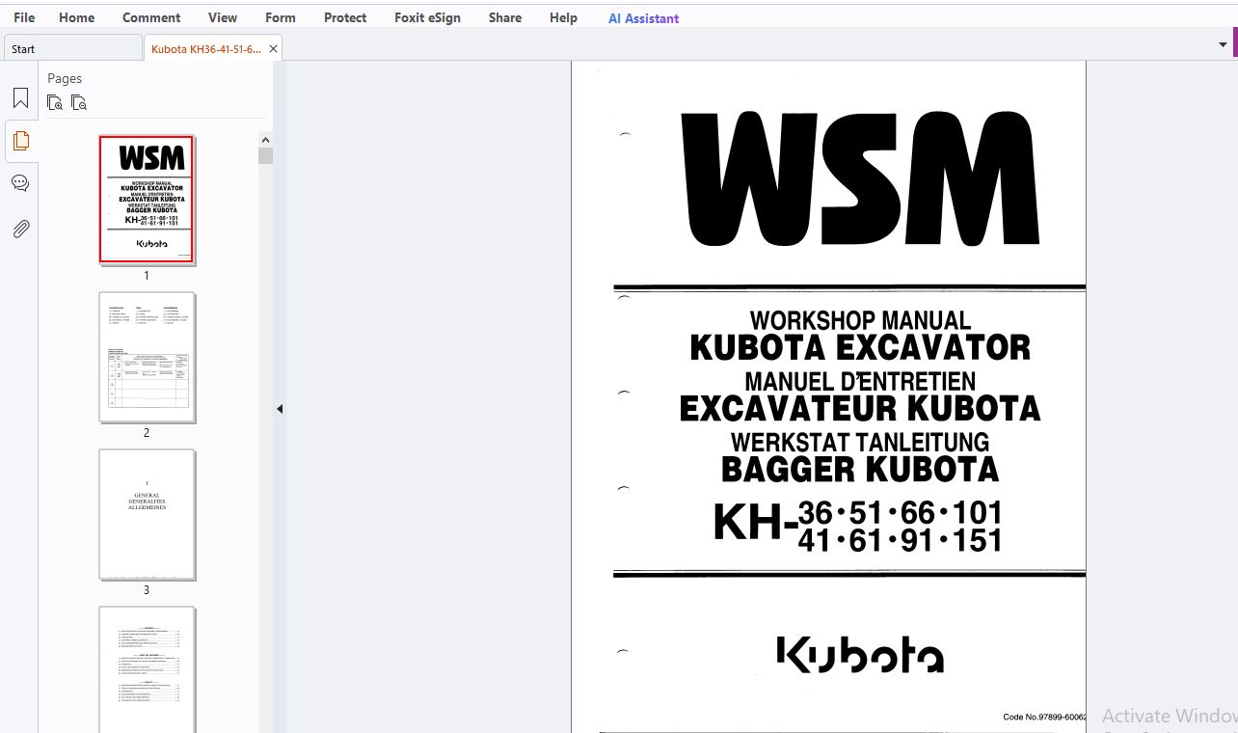Click the KUBOTA EXCAVATOR title text
Screen dimensions: 1238x733
[x=860, y=347]
